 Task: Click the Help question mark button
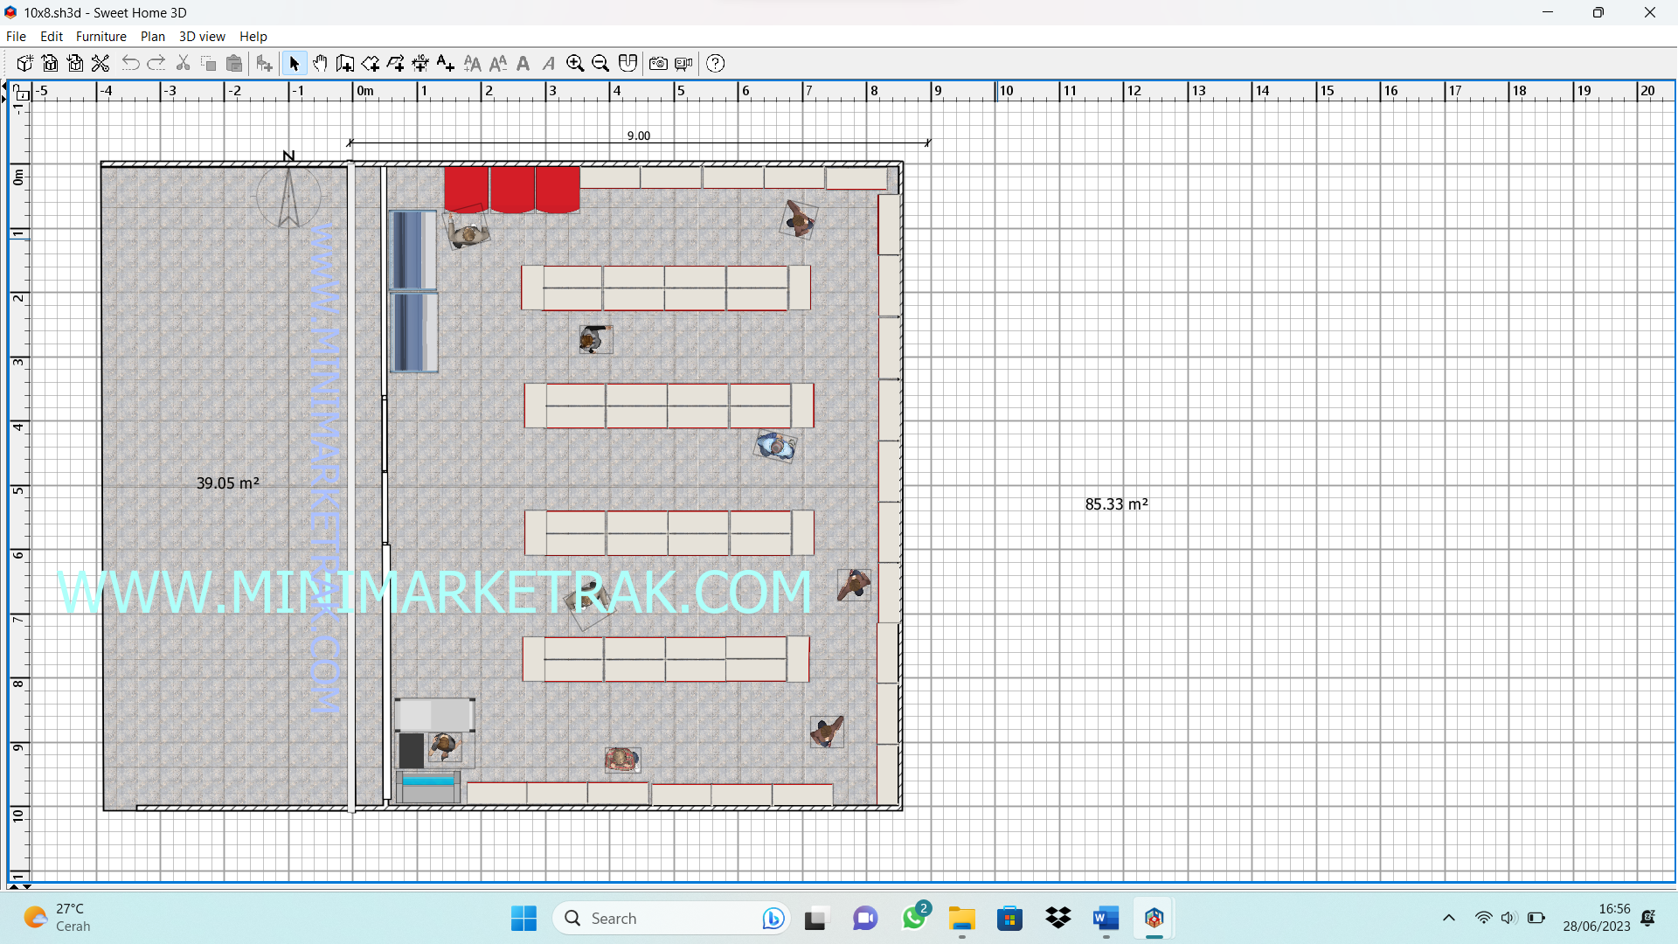[x=715, y=63]
